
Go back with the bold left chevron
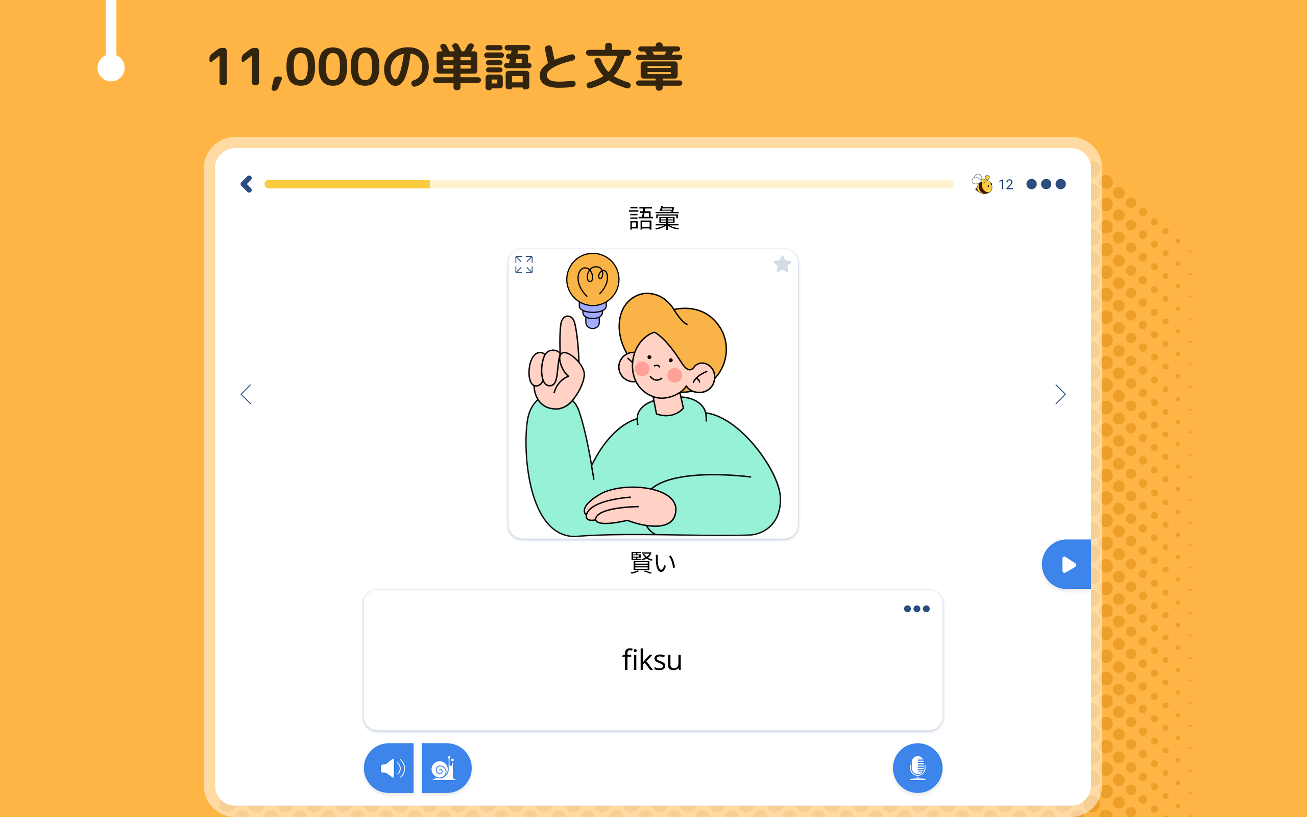pyautogui.click(x=246, y=184)
